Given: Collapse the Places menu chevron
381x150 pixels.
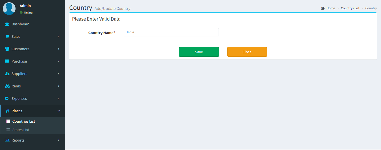Looking at the screenshot, I should click(59, 111).
